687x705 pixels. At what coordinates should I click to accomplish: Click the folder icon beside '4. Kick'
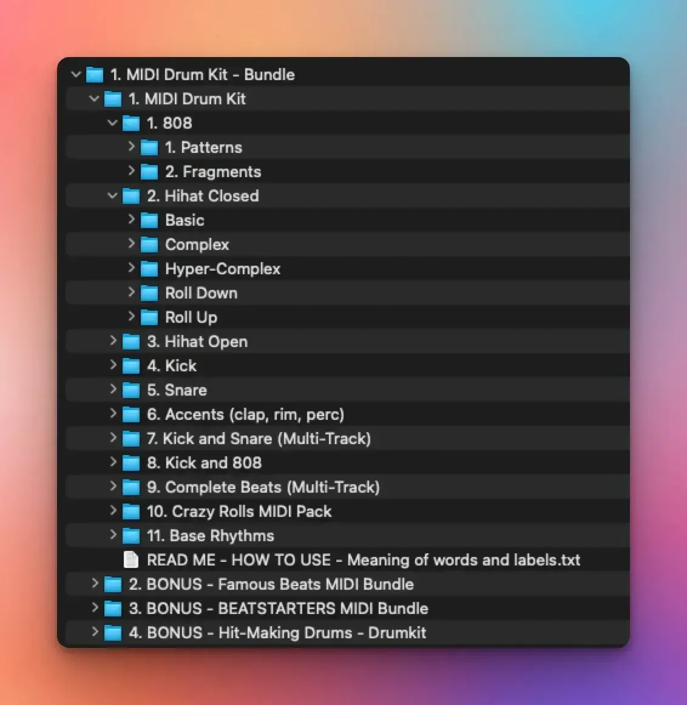[131, 366]
